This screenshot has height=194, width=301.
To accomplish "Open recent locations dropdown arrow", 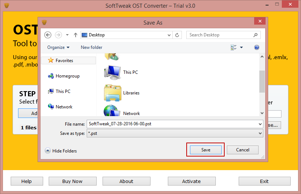I will coord(67,35).
